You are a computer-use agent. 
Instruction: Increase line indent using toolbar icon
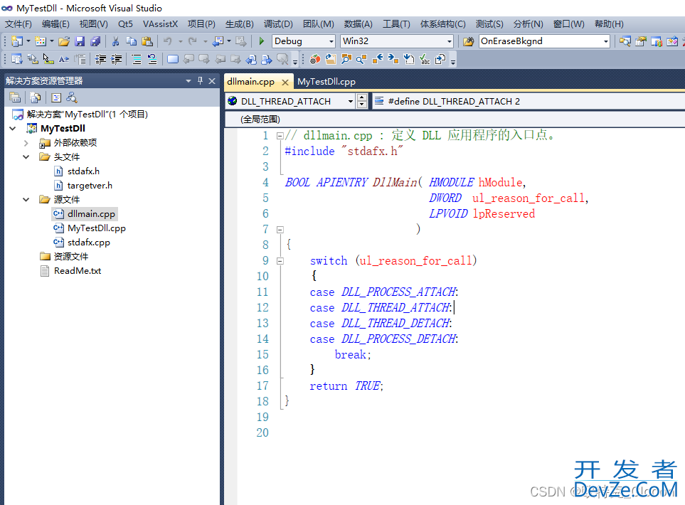click(116, 59)
